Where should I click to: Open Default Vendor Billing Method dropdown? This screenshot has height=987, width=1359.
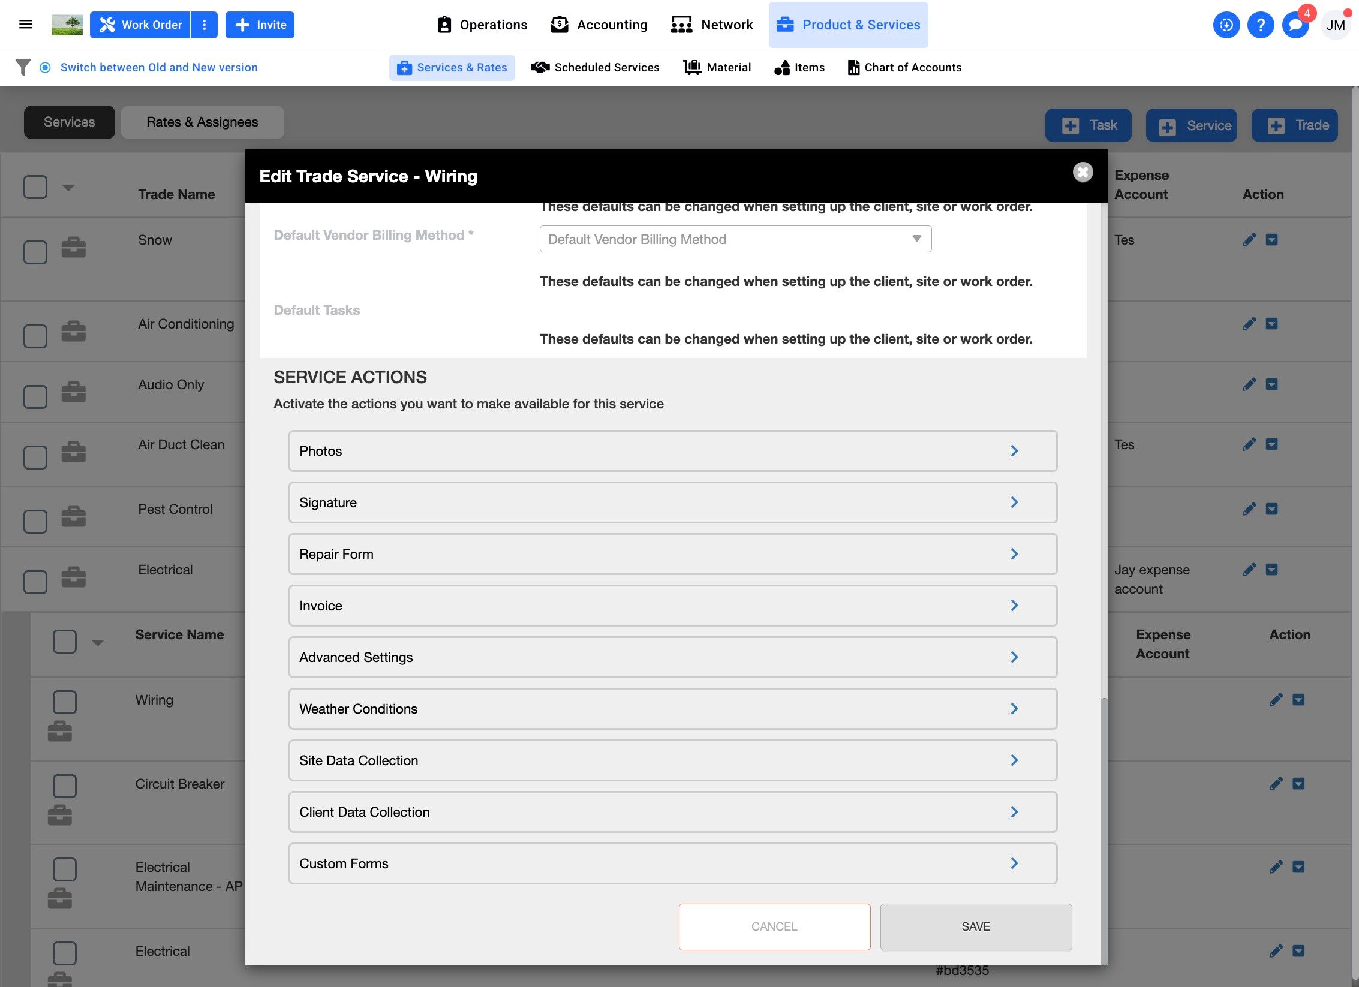(x=735, y=239)
